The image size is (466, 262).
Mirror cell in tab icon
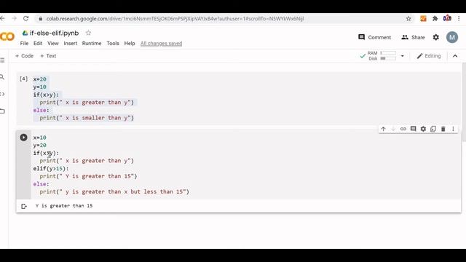[433, 129]
